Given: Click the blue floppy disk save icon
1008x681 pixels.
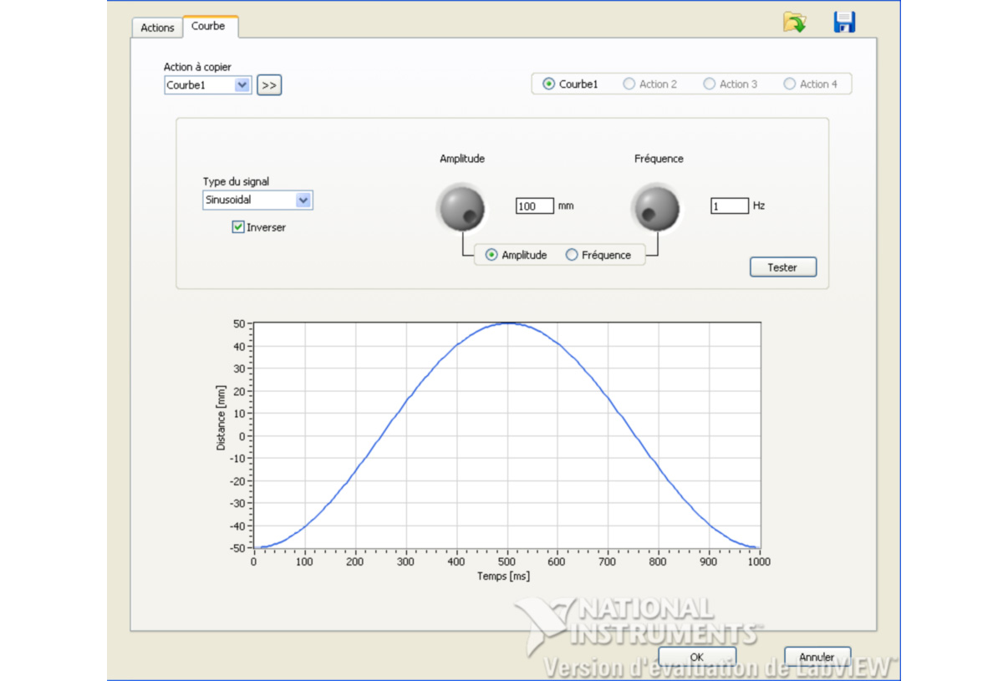Looking at the screenshot, I should pos(844,23).
